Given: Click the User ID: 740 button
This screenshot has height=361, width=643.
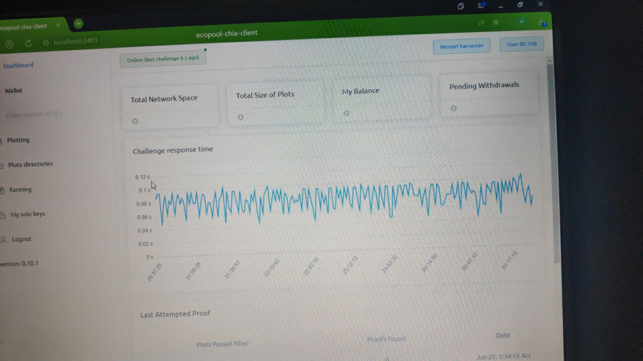Looking at the screenshot, I should click(x=521, y=44).
